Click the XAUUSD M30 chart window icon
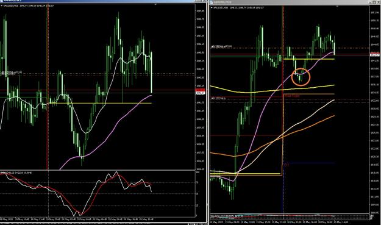The height and width of the screenshot is (225, 381). (212, 2)
